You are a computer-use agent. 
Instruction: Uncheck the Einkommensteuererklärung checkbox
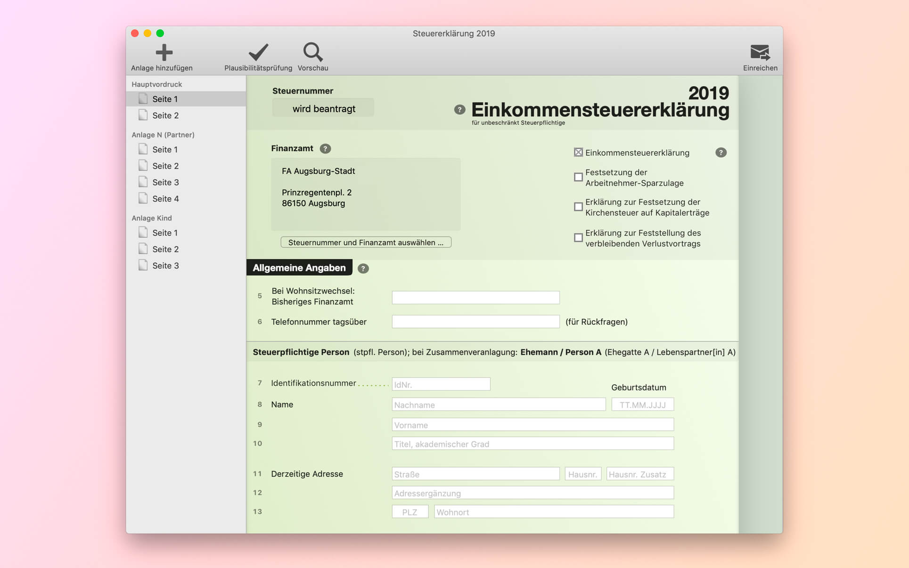point(578,153)
